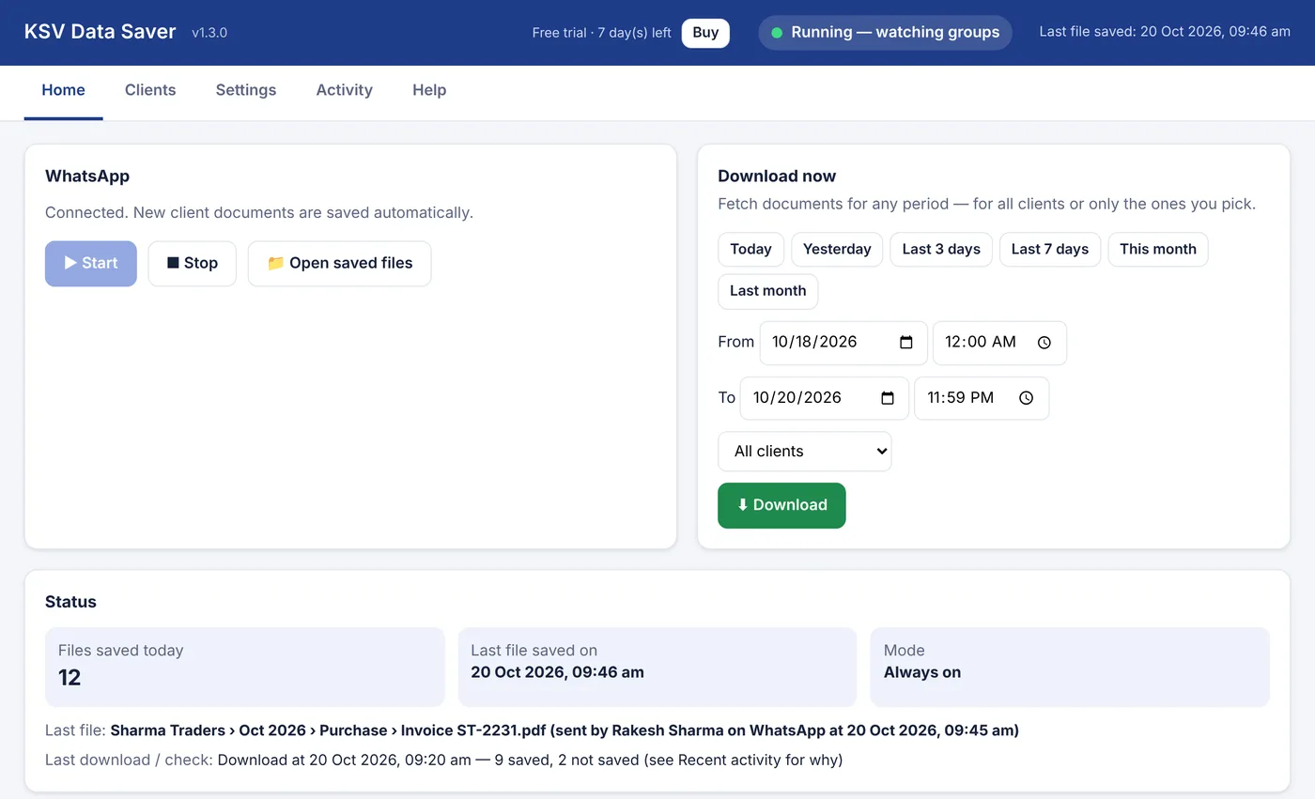Click the clock icon in From time field
Image resolution: width=1315 pixels, height=799 pixels.
(1044, 343)
